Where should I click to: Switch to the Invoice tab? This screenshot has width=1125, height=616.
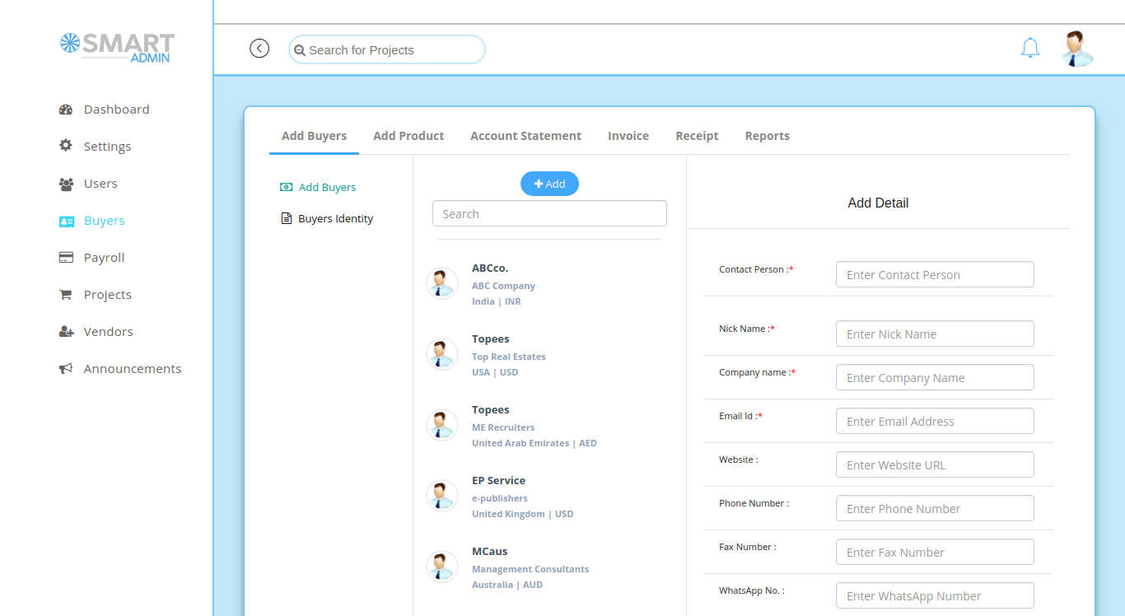(x=628, y=135)
